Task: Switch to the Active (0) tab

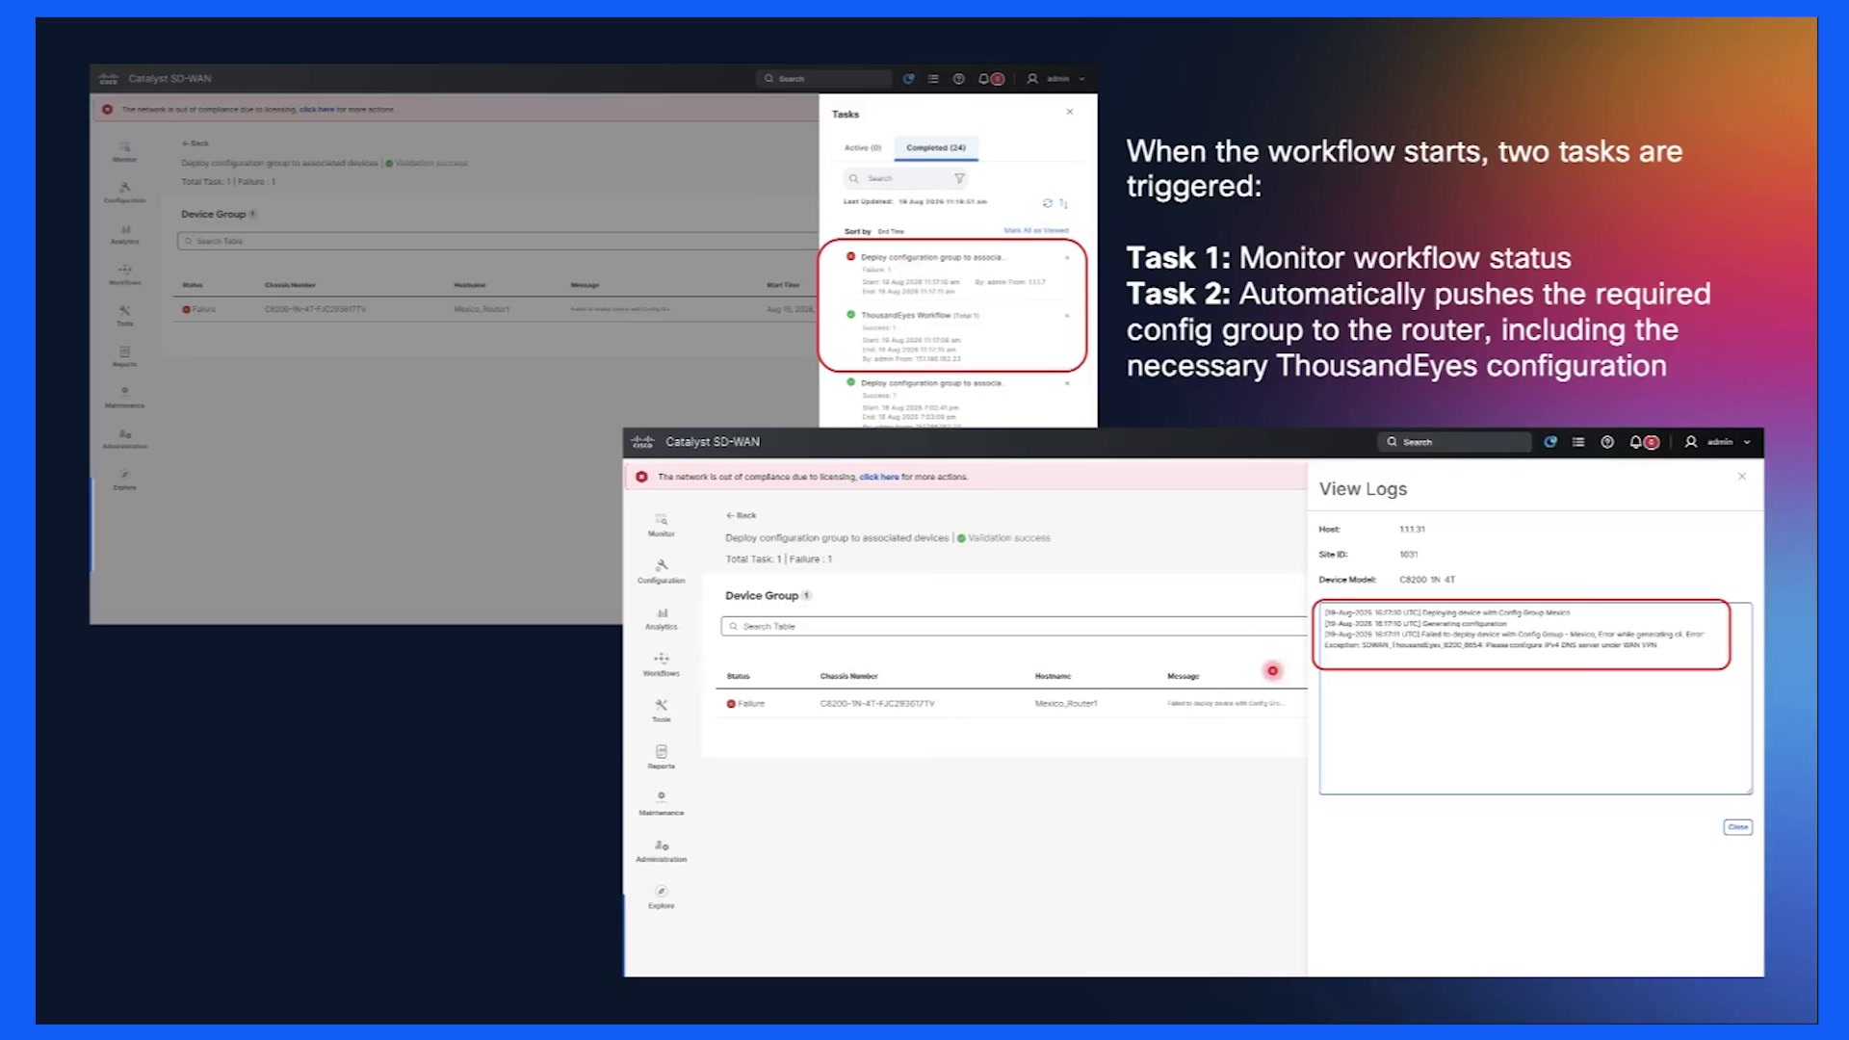Action: (x=863, y=147)
